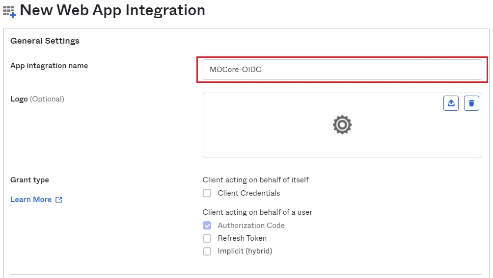The image size is (493, 278).
Task: Click the Grant type label
Action: click(x=29, y=180)
